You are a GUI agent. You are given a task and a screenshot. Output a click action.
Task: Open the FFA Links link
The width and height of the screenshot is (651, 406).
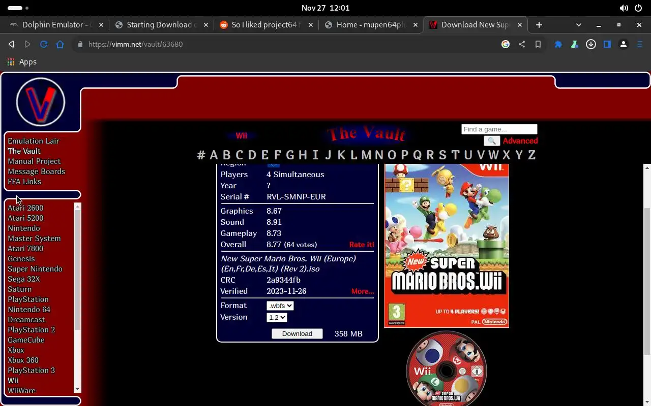[24, 182]
